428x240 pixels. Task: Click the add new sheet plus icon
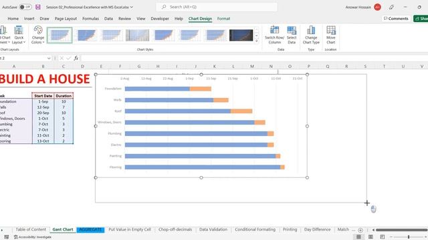[360, 230]
